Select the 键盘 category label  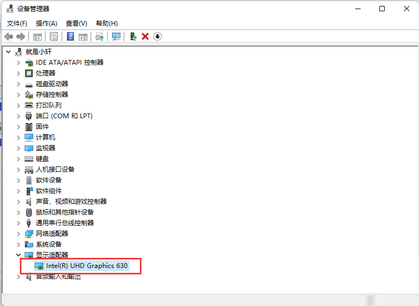click(x=42, y=159)
